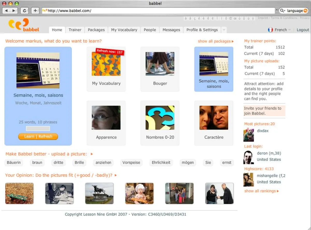
Task: Open the My Vocabulary package tile image
Action: [106, 64]
